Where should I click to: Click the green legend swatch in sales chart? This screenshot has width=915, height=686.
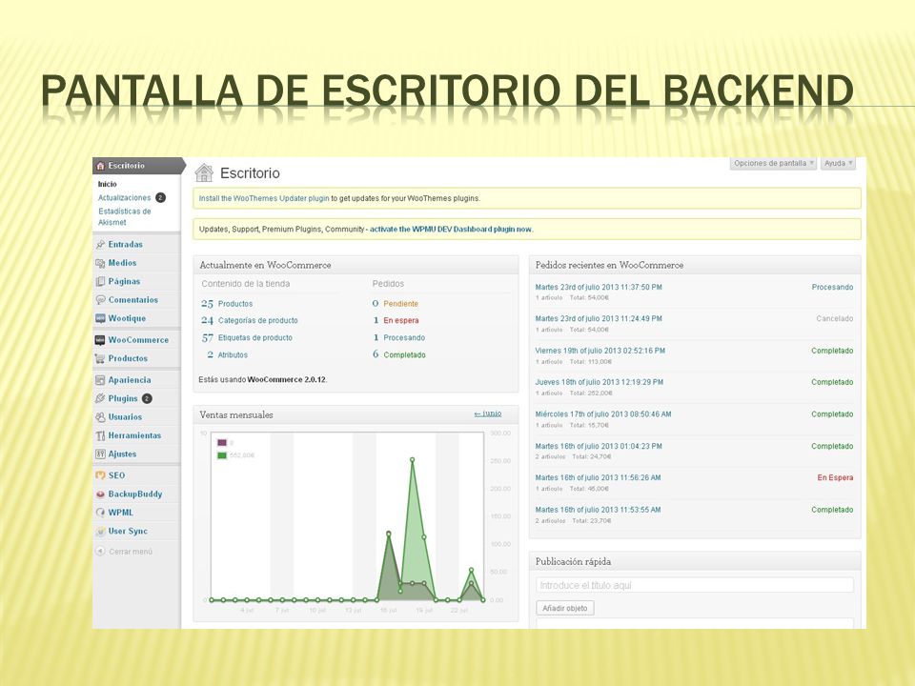pos(222,455)
